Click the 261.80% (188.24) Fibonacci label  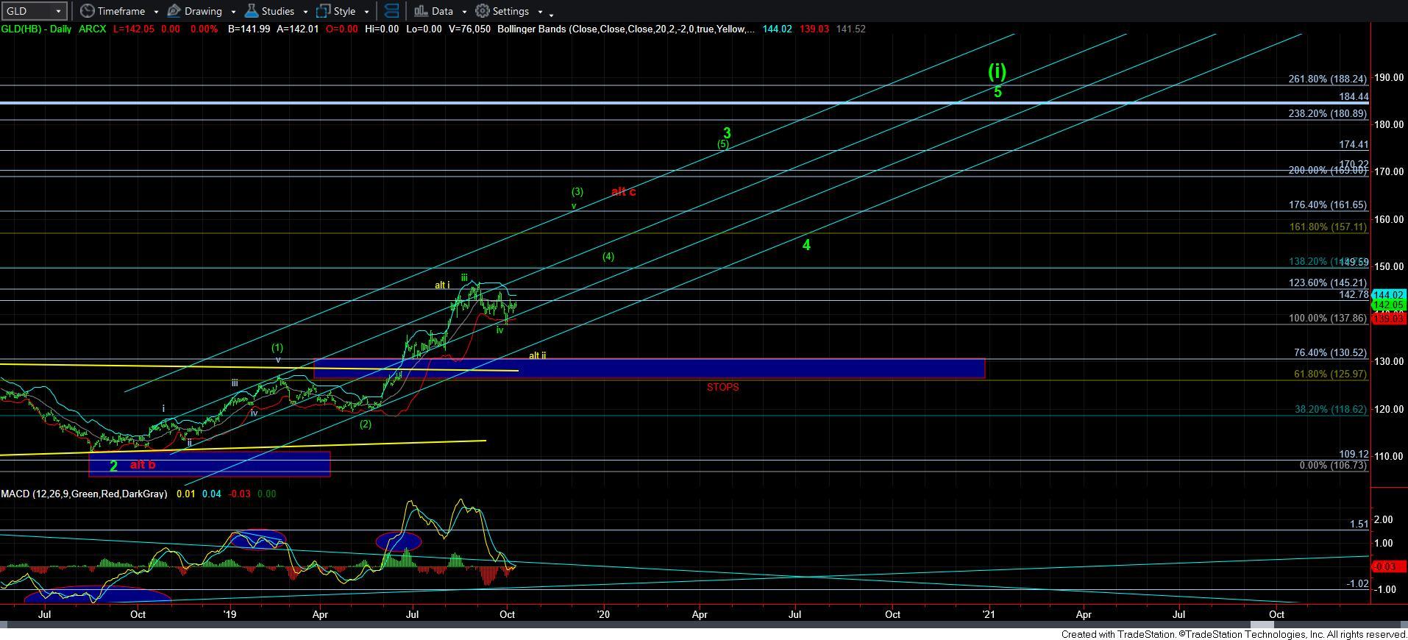(x=1327, y=79)
